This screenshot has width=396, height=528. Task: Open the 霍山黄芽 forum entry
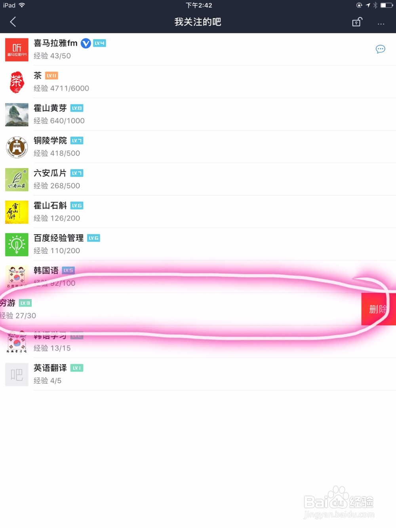[x=198, y=114]
